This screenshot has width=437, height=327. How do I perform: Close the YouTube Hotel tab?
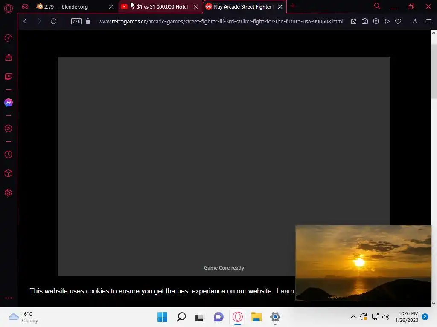coord(195,6)
